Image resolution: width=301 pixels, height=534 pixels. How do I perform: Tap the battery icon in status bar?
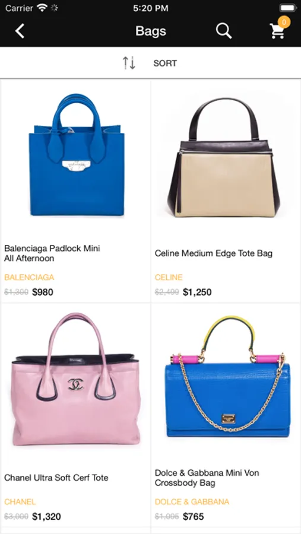click(288, 8)
